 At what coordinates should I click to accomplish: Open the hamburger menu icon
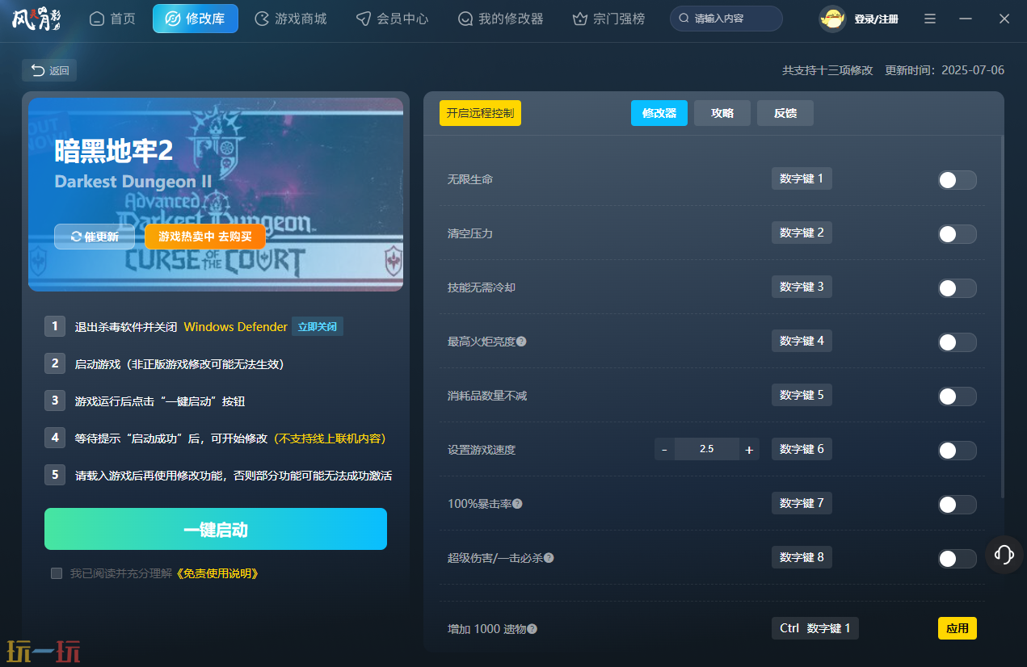click(x=930, y=19)
